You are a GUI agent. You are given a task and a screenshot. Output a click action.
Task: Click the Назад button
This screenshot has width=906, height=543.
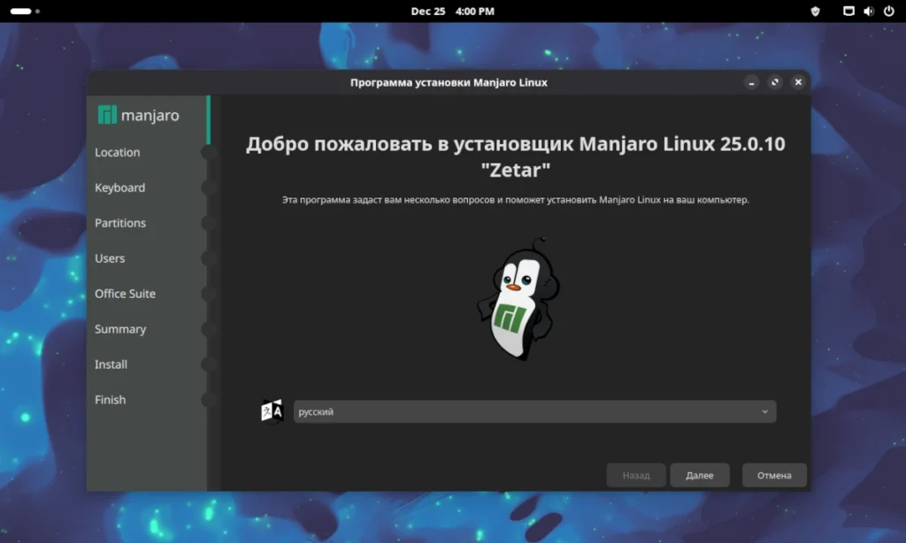coord(636,475)
